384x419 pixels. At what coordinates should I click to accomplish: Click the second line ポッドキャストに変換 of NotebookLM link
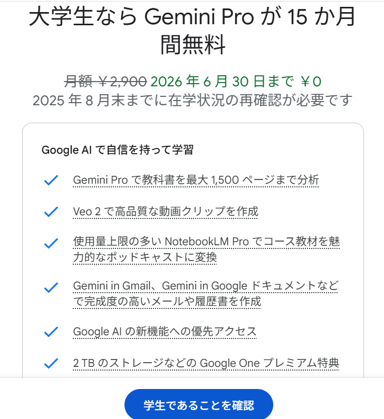tap(145, 257)
